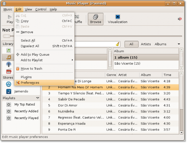This screenshot has width=187, height=143.
Task: Filter search by Artists
Action: (x=146, y=44)
